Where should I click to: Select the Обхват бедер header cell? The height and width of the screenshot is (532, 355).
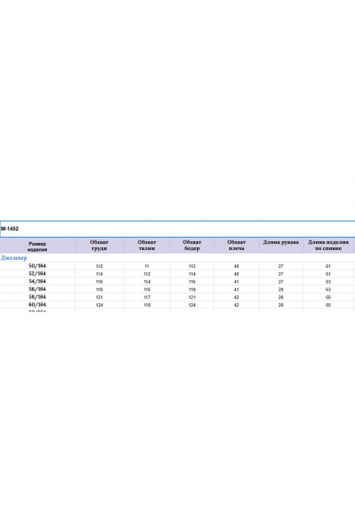click(x=192, y=246)
